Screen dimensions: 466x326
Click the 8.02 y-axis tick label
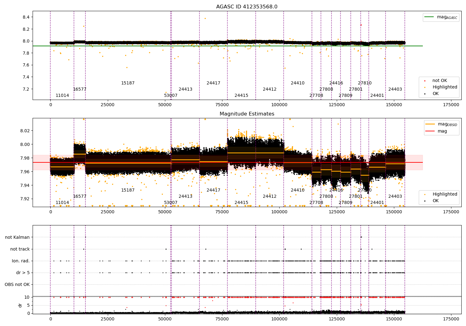click(x=25, y=131)
